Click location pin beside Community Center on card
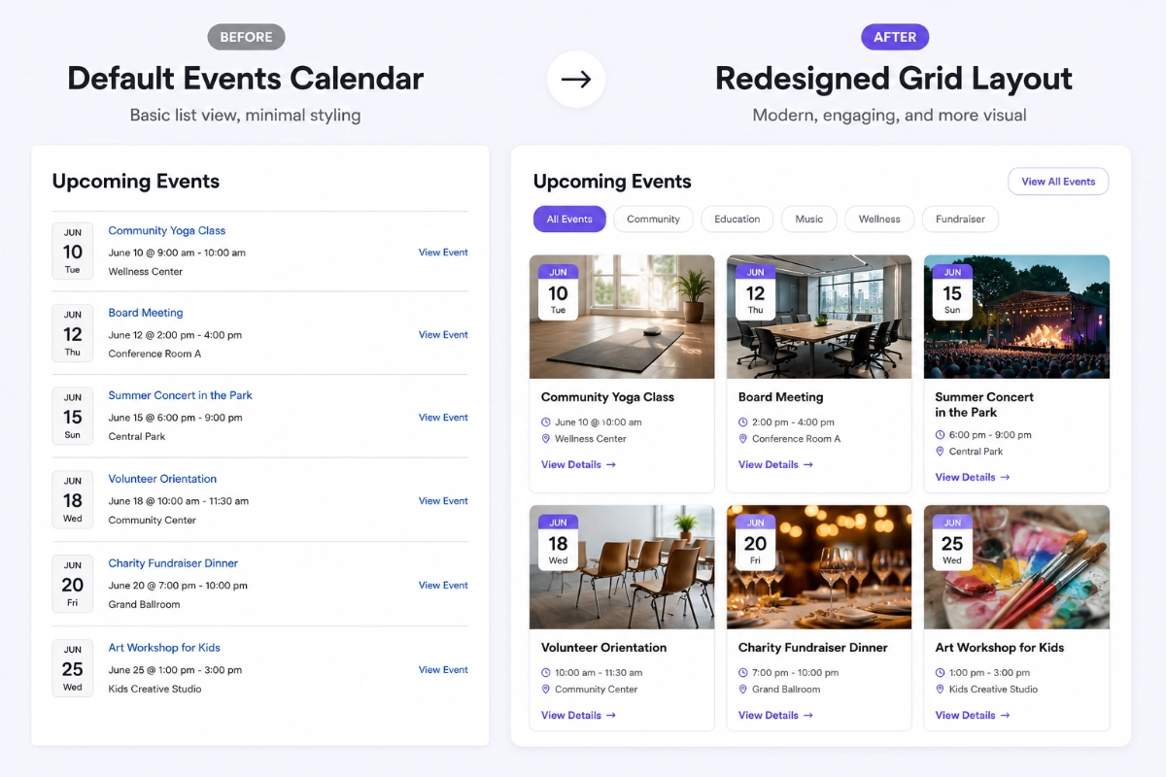Screen dimensions: 1166x777 coord(546,690)
